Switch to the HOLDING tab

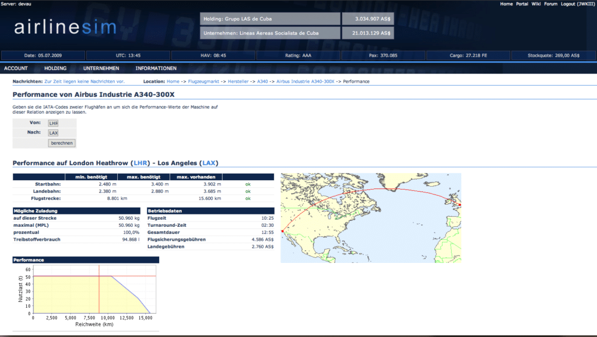click(x=55, y=68)
